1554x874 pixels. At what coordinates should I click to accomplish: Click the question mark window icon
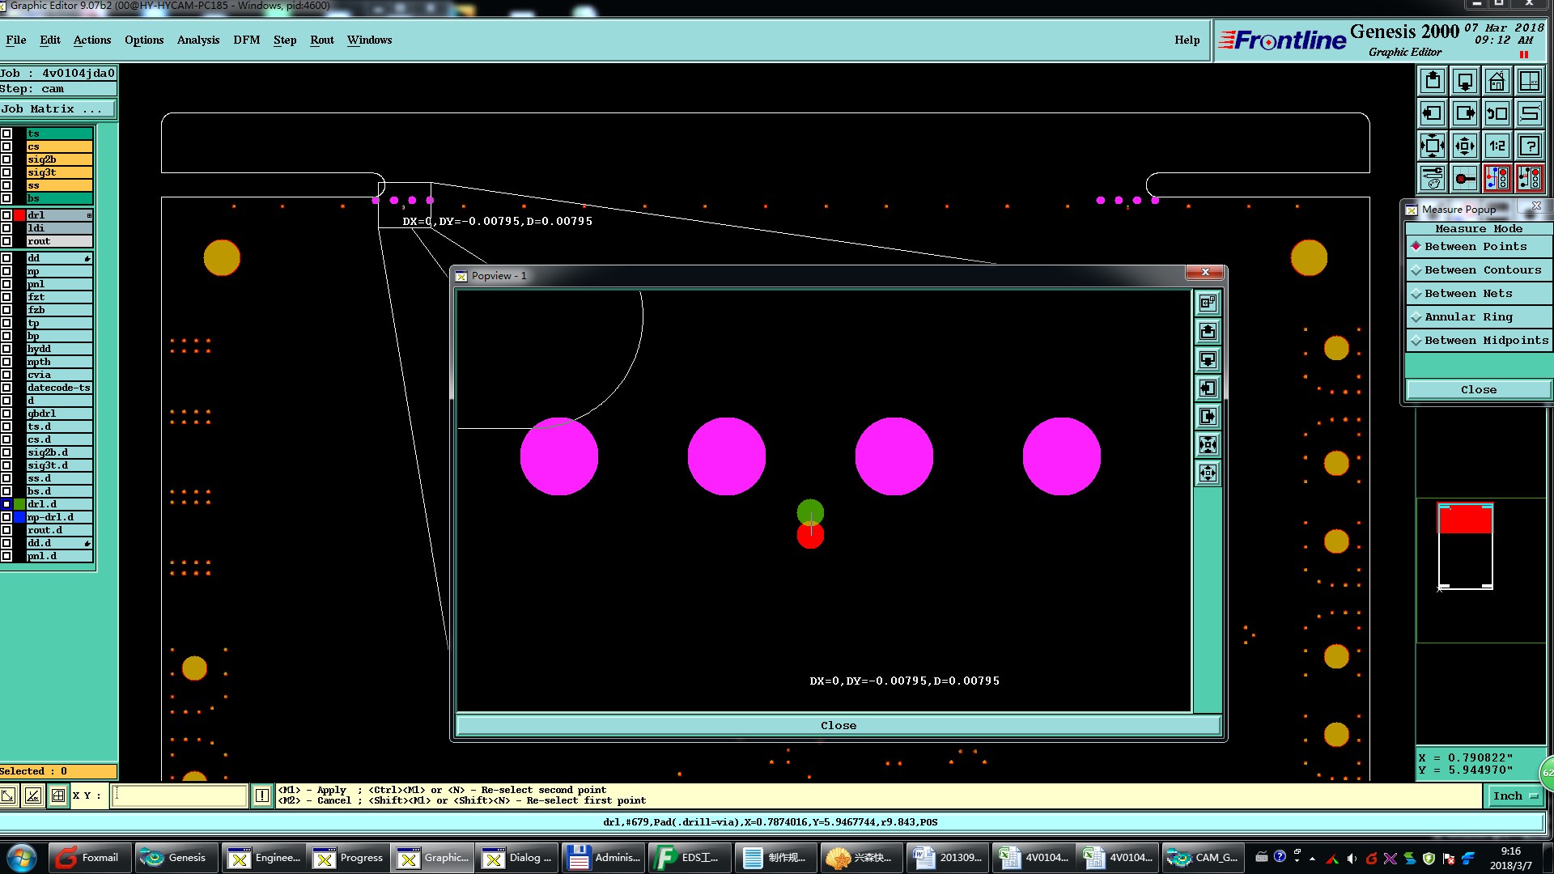1530,146
